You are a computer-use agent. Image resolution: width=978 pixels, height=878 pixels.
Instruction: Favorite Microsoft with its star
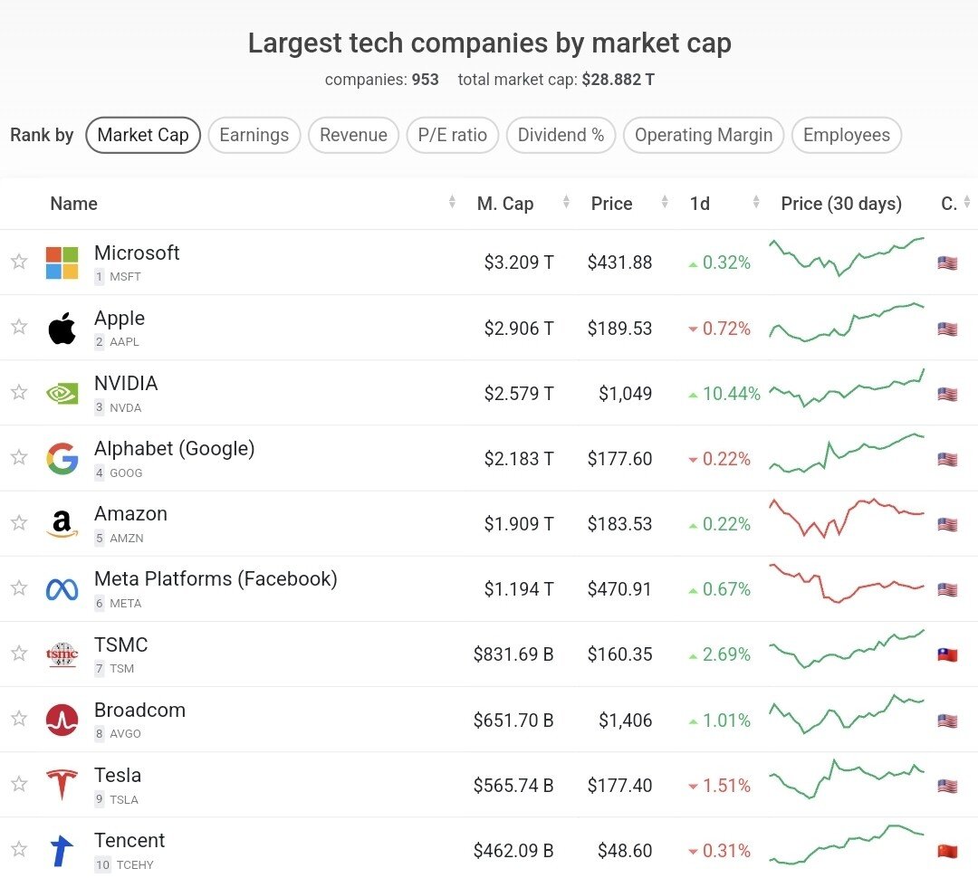(19, 262)
